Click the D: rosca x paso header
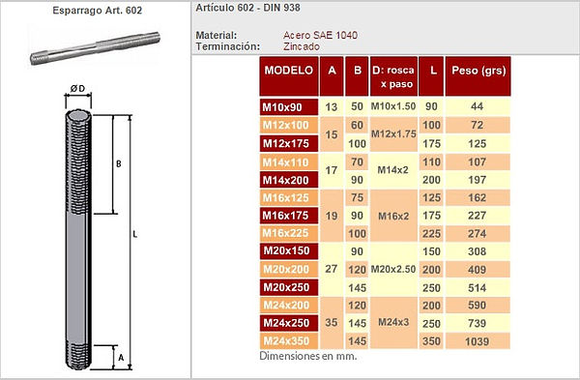Viewport: 580px width, 380px height. tap(393, 76)
